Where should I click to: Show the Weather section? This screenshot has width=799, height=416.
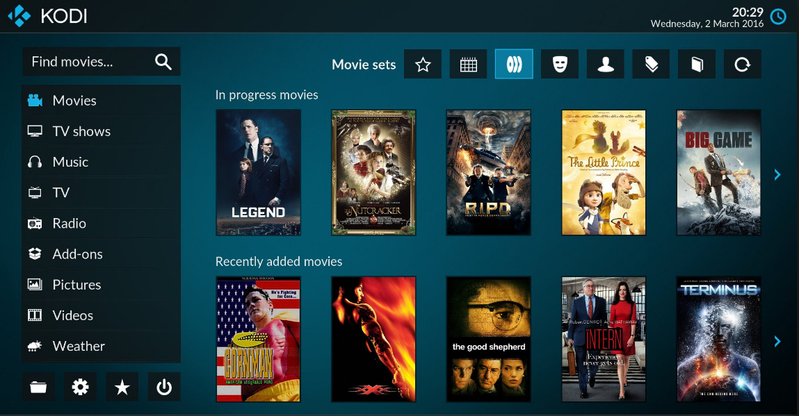coord(102,346)
